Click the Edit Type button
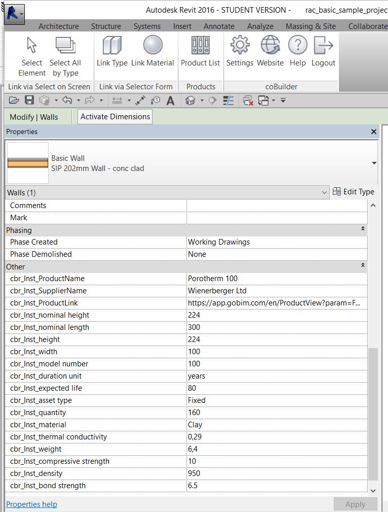388x512 pixels. point(354,192)
